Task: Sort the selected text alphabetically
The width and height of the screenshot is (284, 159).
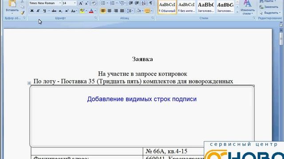Action: 144,3
